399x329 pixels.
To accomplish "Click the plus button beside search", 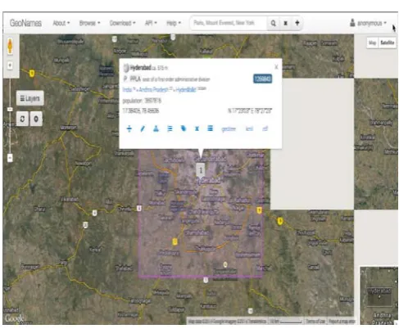I will (x=297, y=23).
